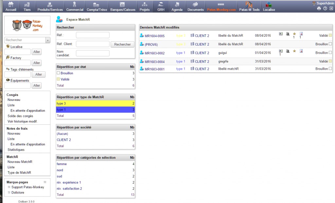This screenshot has height=203, width=335.
Task: Click the Validé status box for MR1603-0004
Action: click(x=330, y=61)
